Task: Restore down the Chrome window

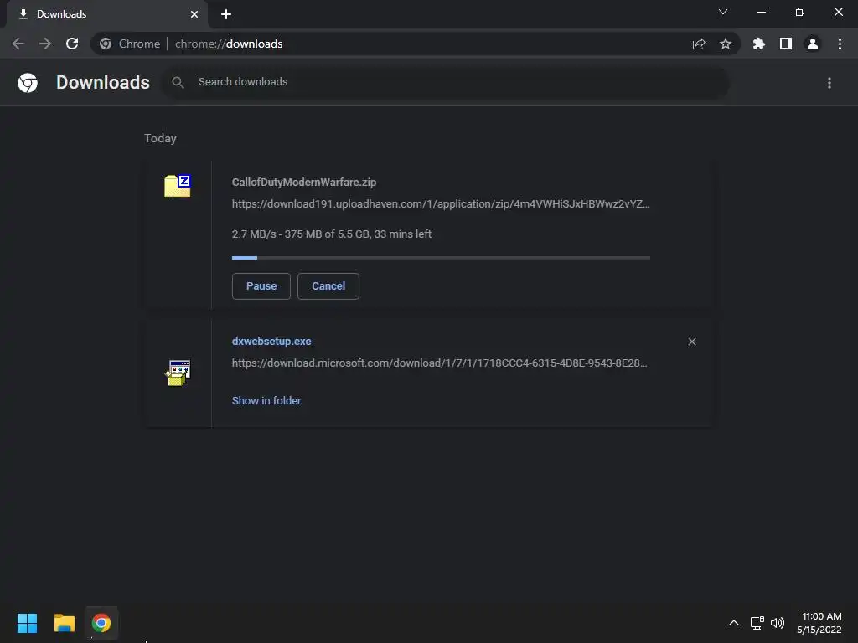Action: (800, 12)
